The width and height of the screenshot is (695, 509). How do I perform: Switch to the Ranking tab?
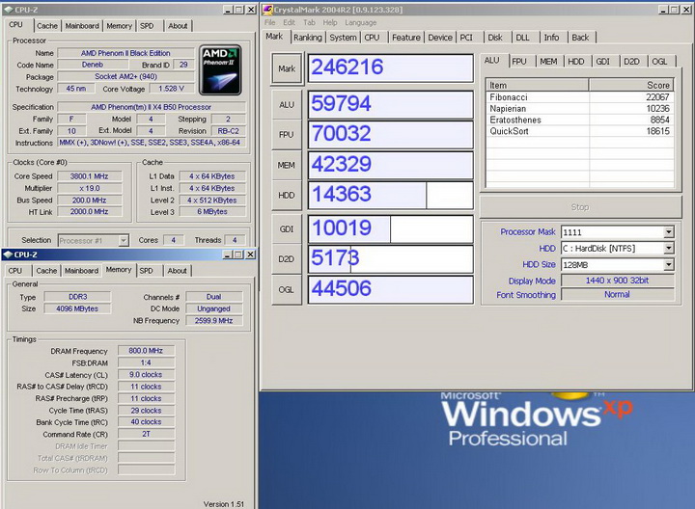click(x=308, y=38)
